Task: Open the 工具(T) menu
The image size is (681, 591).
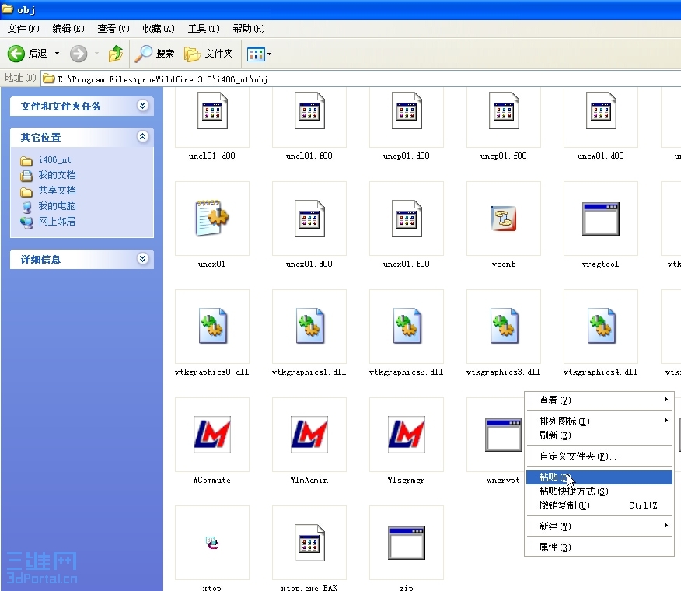Action: click(x=204, y=29)
